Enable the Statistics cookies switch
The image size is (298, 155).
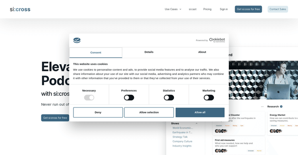click(x=169, y=98)
